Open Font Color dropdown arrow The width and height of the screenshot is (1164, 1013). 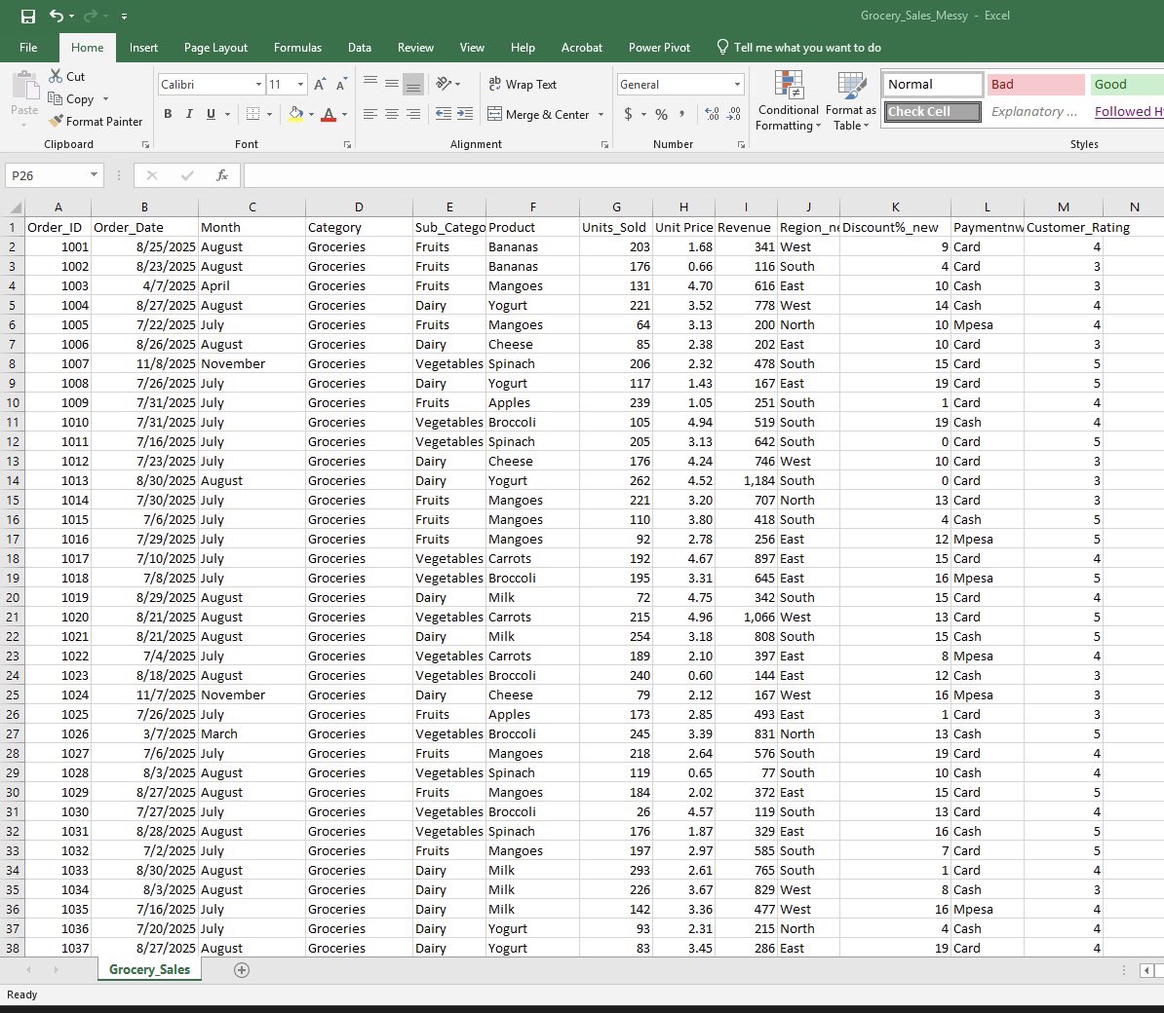click(344, 115)
